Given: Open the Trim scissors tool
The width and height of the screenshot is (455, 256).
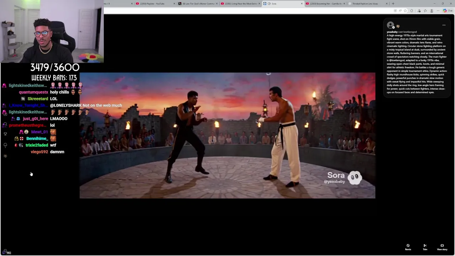Looking at the screenshot, I should point(425,247).
